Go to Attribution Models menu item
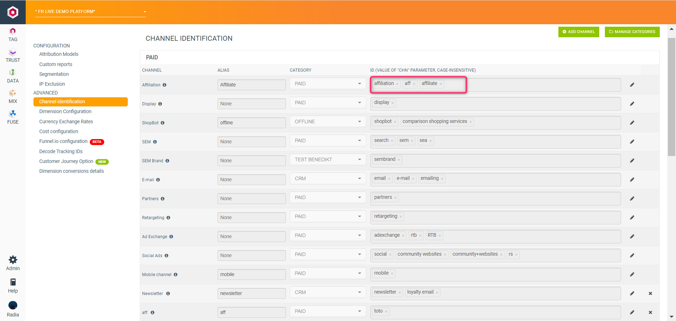Screen dimensions: 676x321 tap(59, 54)
